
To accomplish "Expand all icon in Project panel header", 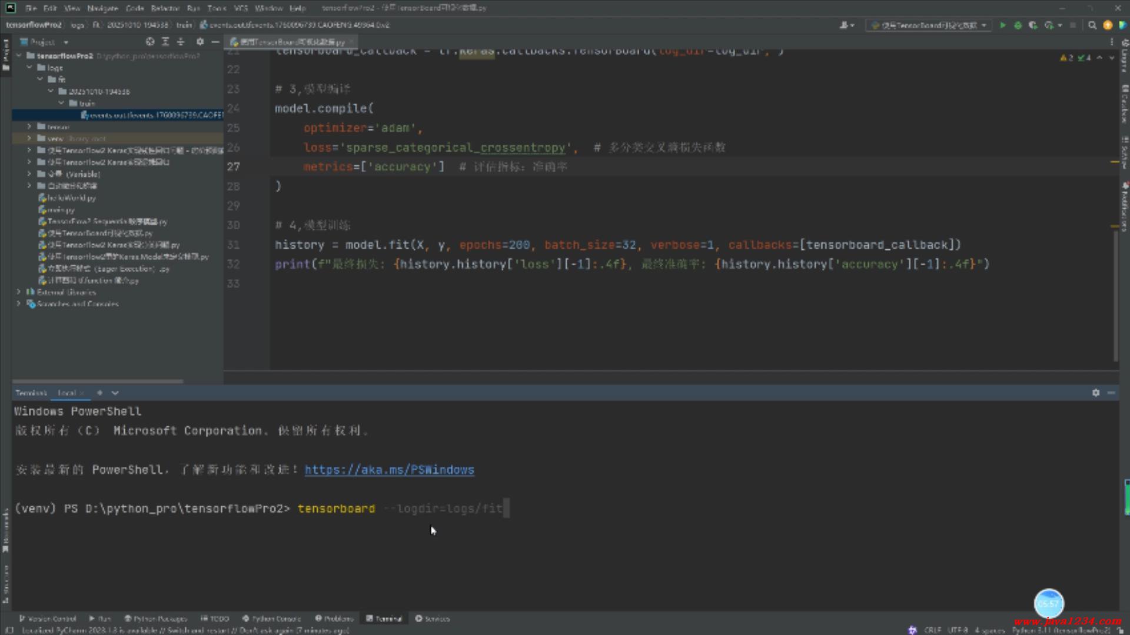I will tap(165, 42).
